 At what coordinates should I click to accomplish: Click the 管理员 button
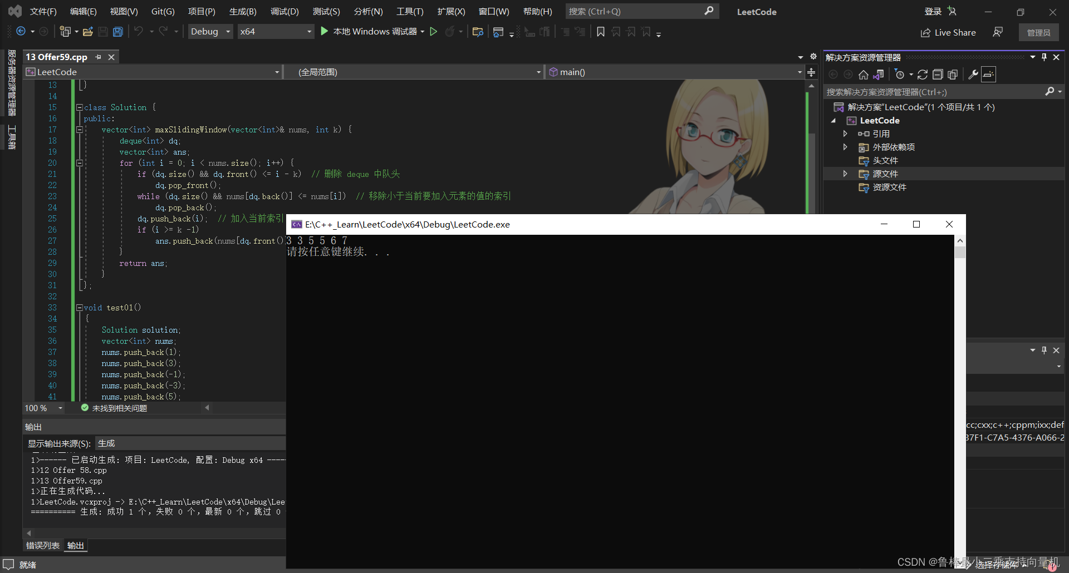(1038, 32)
